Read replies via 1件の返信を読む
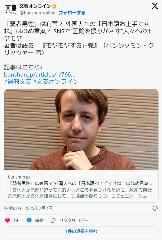Image resolution: width=162 pixels, height=240 pixels. [x=81, y=231]
